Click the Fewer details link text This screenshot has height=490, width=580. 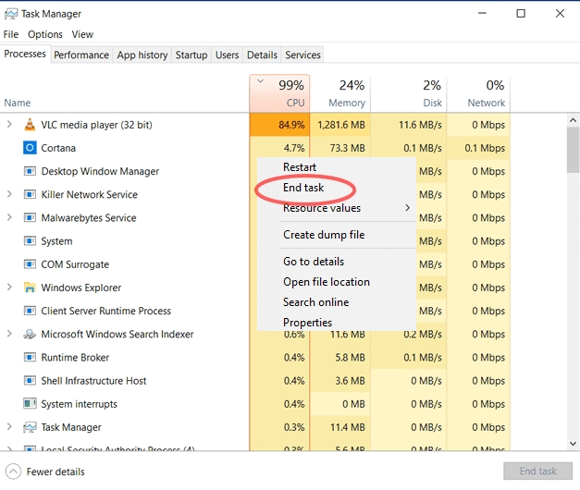click(x=56, y=472)
